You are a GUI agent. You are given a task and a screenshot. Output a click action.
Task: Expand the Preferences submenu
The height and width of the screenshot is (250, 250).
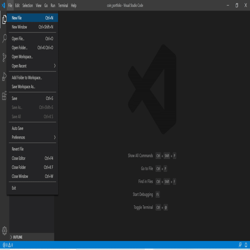point(33,137)
